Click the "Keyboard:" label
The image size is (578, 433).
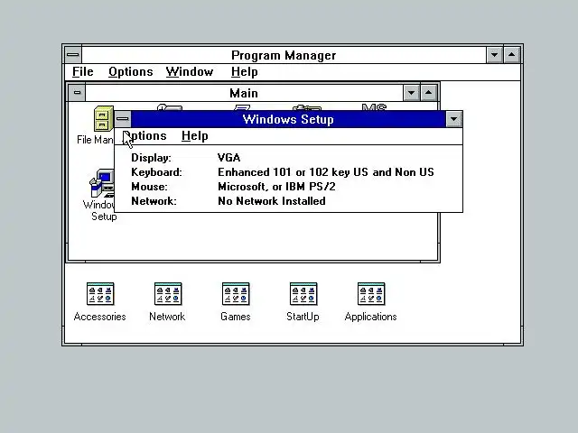pos(156,172)
